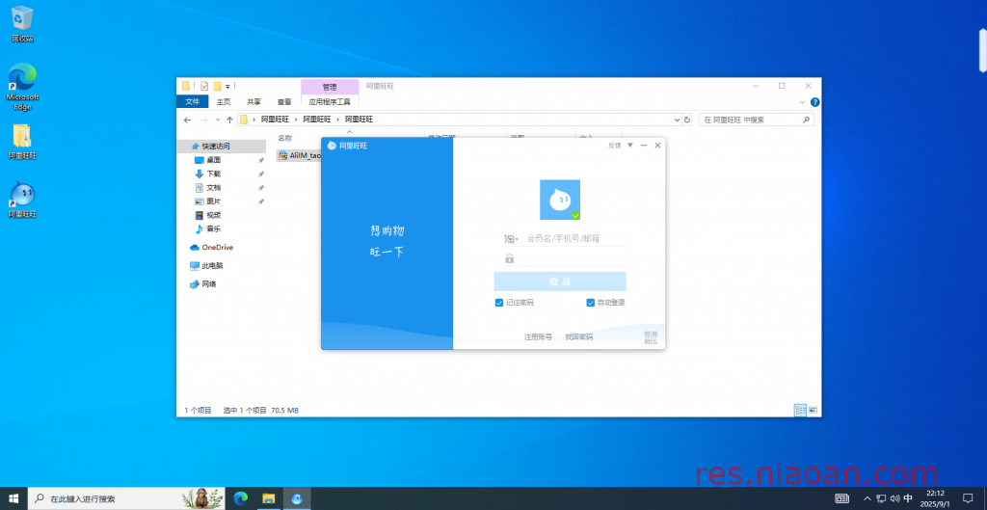This screenshot has height=510, width=987.
Task: Select 快速访问 in navigation pane
Action: 215,147
